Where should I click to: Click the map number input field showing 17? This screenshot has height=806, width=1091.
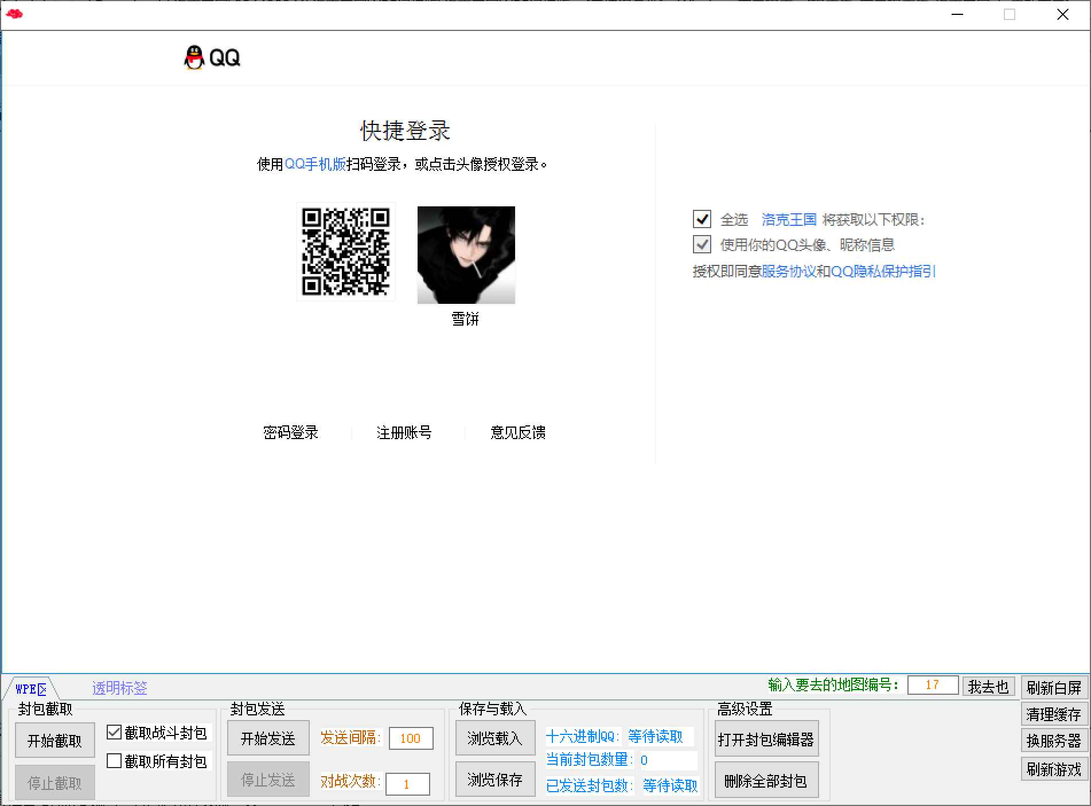933,685
